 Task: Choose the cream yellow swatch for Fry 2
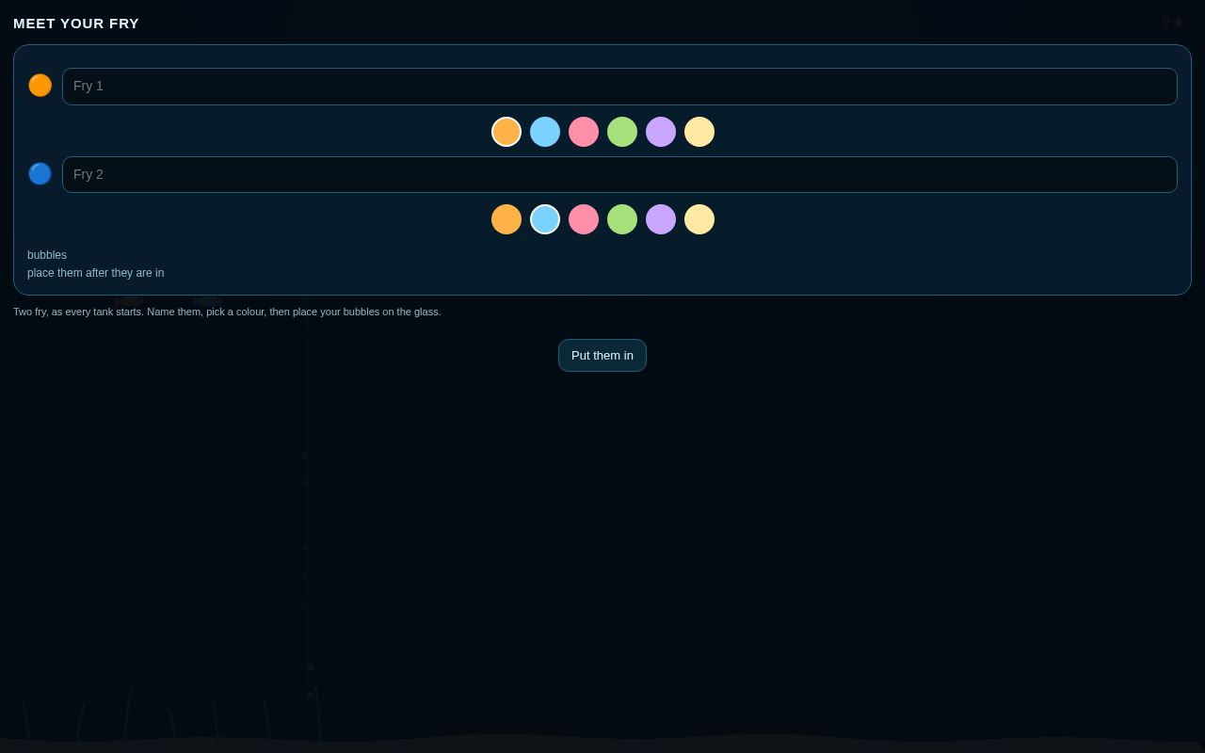point(699,219)
